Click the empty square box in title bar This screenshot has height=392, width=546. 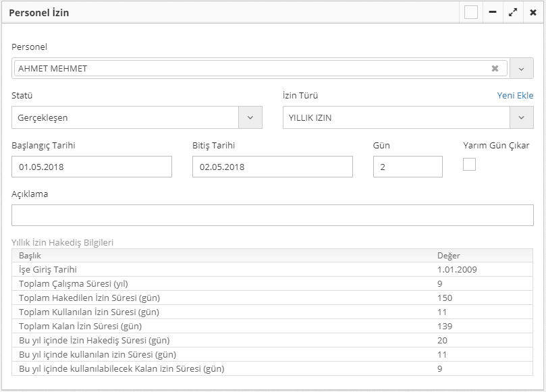(x=471, y=12)
